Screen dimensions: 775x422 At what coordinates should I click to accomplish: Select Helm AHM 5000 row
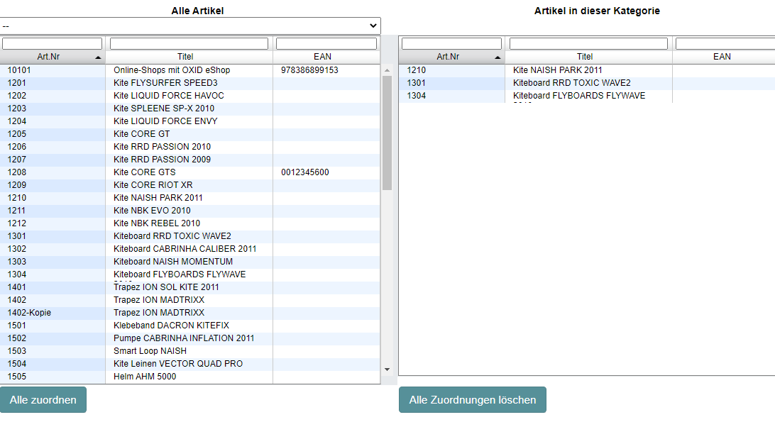(189, 377)
